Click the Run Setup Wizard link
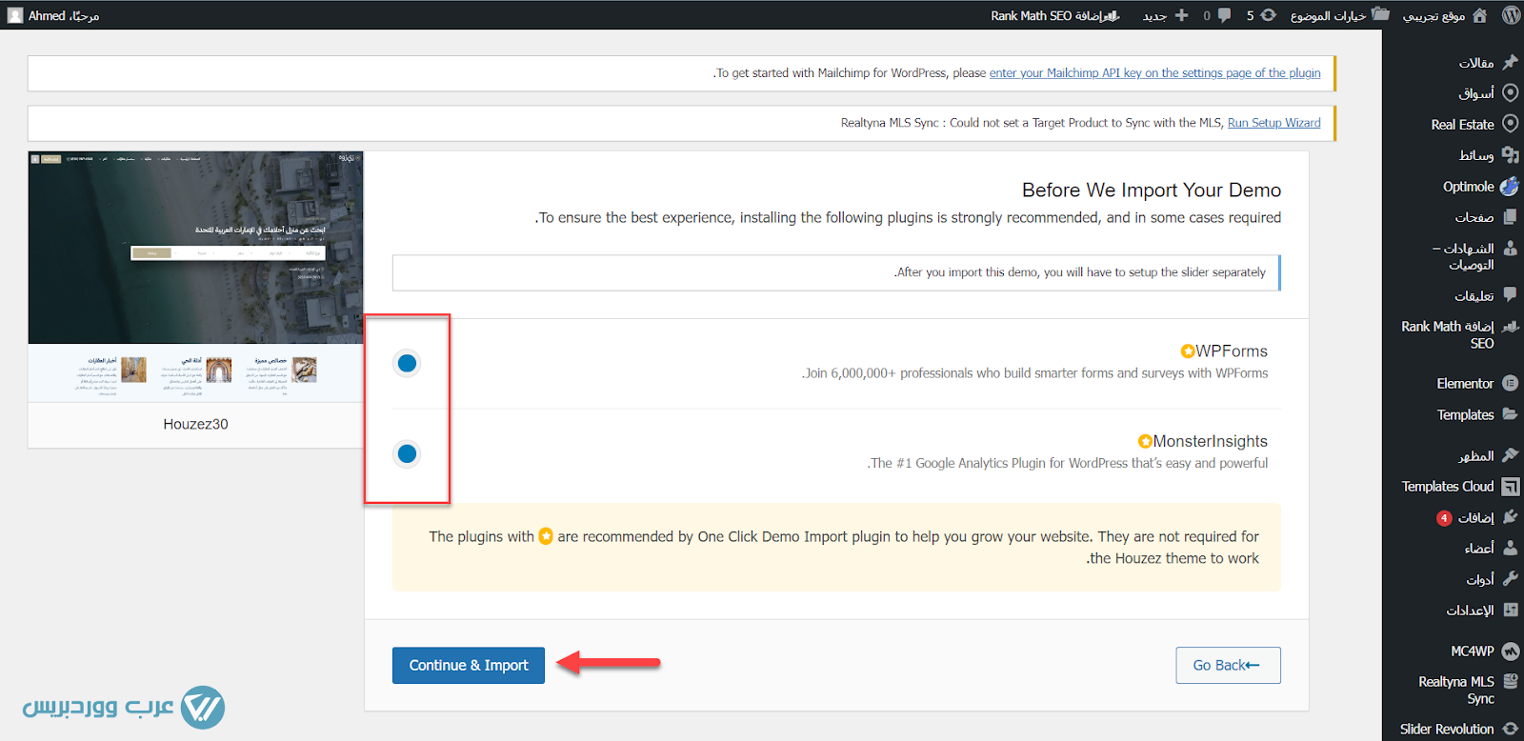The height and width of the screenshot is (741, 1524). pos(1273,123)
